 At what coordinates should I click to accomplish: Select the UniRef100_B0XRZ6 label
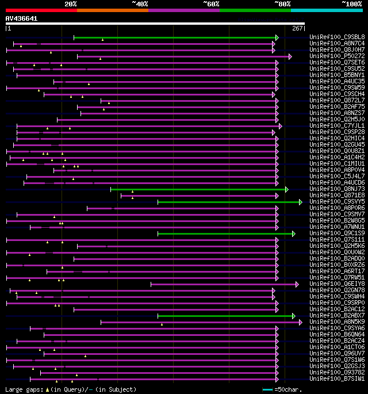pos(337,265)
